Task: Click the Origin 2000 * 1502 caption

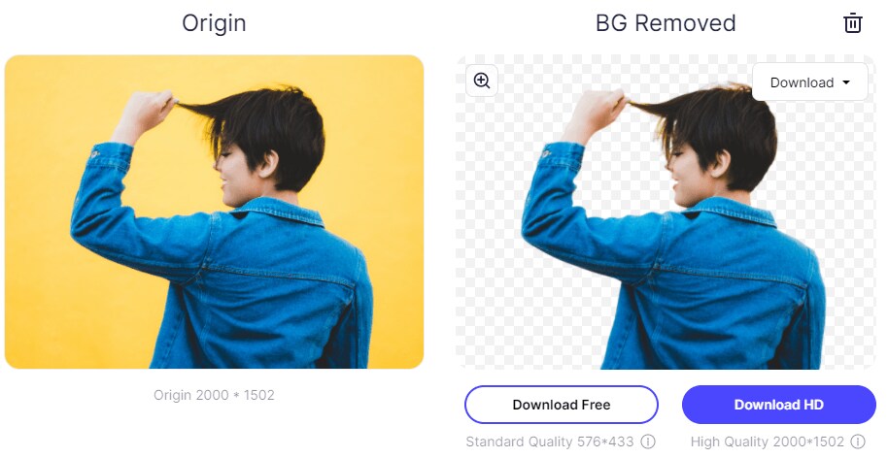Action: coord(214,395)
